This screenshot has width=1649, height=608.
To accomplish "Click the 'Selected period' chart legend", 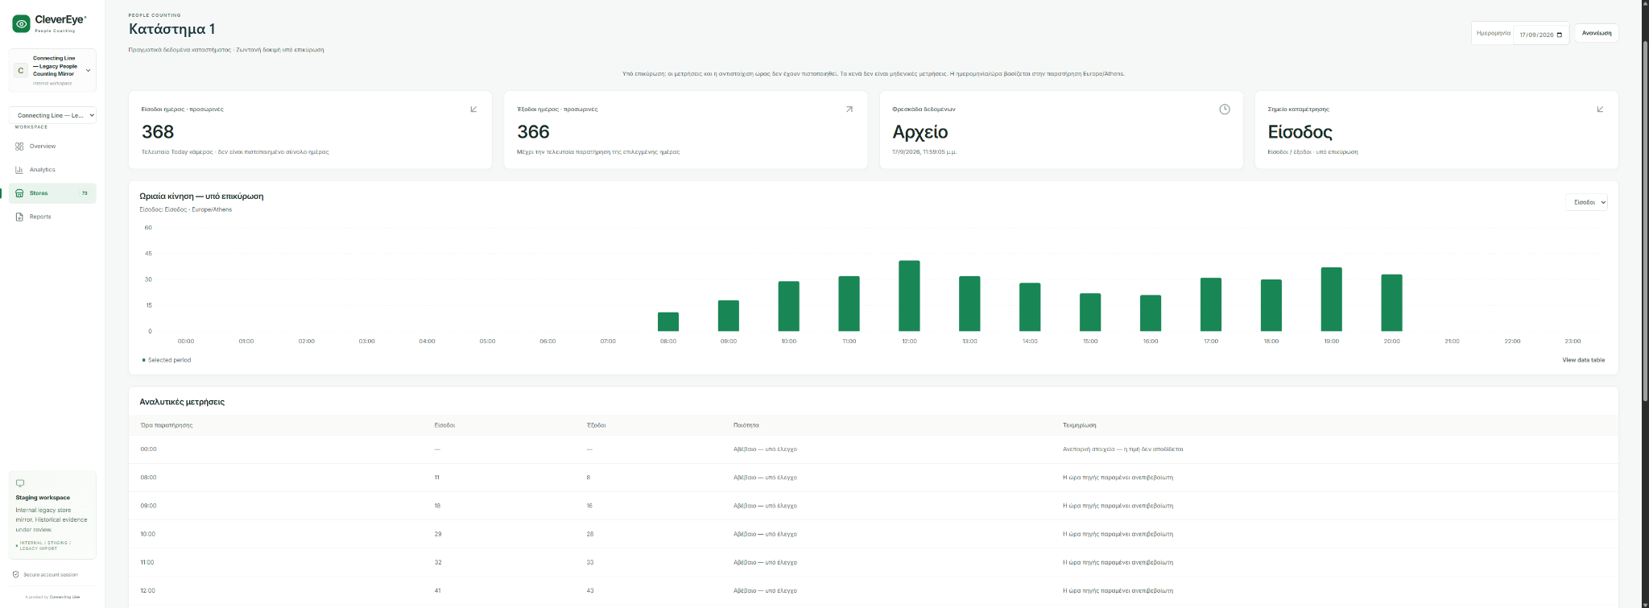I will pyautogui.click(x=167, y=360).
